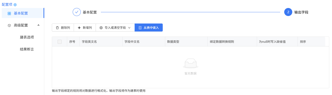
Task: Click the plus icon on 新增列
Action: coord(79,28)
